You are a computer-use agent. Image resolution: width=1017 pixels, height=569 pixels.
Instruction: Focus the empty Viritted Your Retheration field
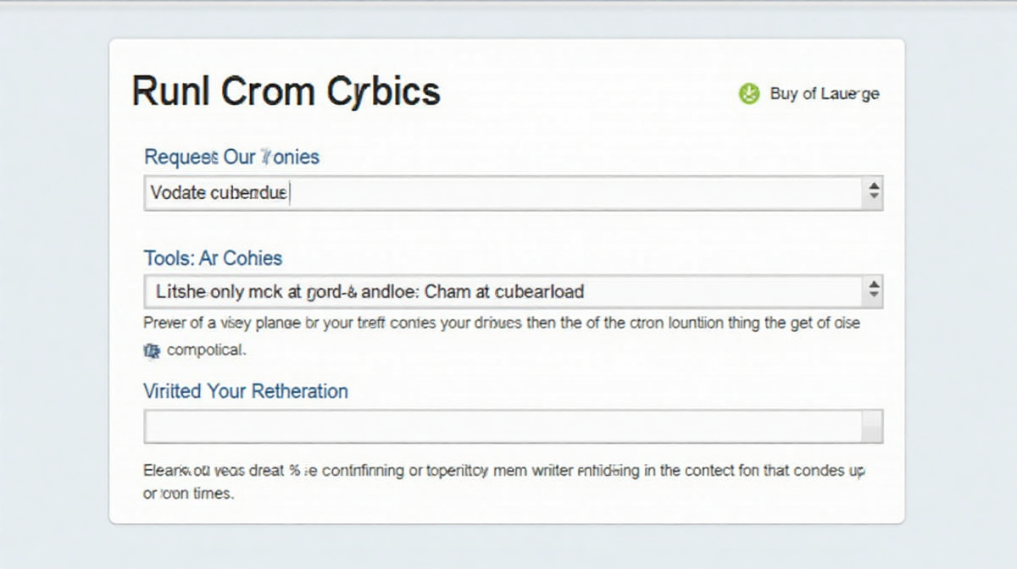point(503,427)
